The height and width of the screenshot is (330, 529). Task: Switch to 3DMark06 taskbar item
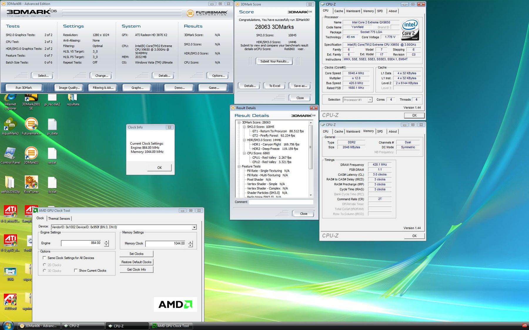coord(39,326)
